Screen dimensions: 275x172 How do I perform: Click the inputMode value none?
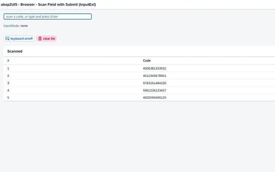click(x=24, y=26)
